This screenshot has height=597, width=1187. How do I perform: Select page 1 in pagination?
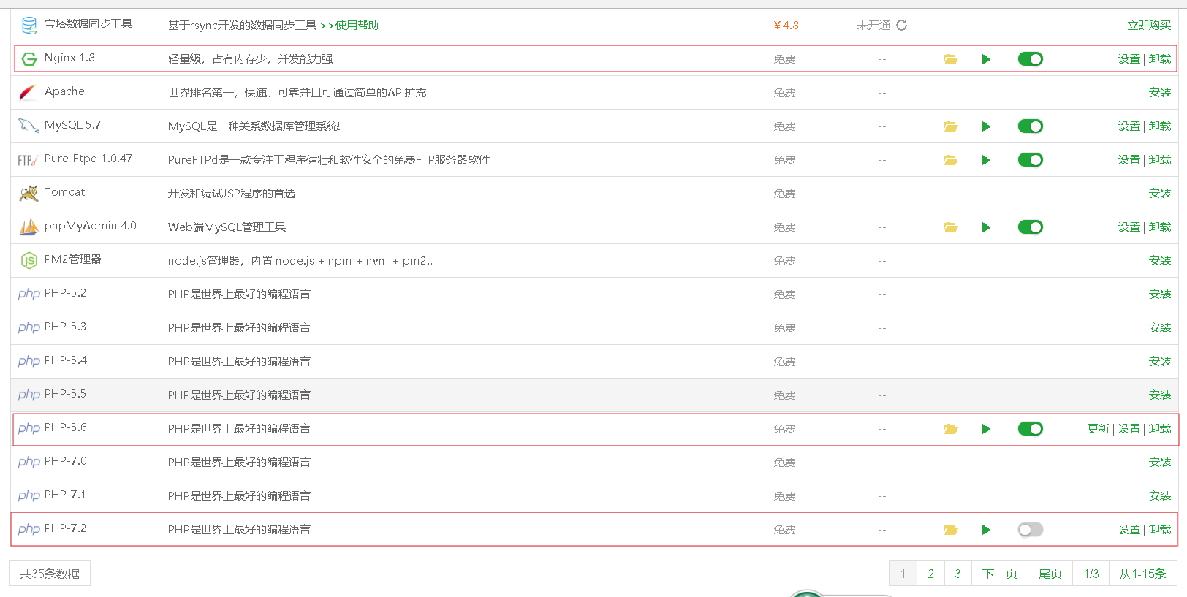click(x=903, y=574)
